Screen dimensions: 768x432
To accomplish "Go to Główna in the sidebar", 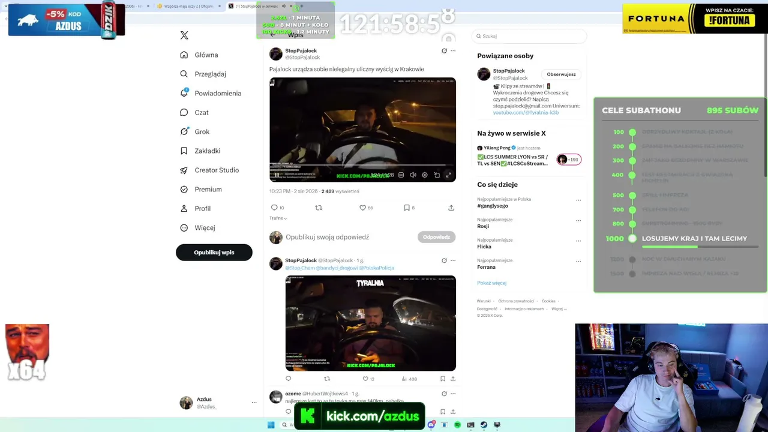I will click(199, 55).
